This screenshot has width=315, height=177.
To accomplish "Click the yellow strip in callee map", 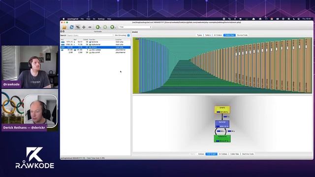I will point(136,65).
